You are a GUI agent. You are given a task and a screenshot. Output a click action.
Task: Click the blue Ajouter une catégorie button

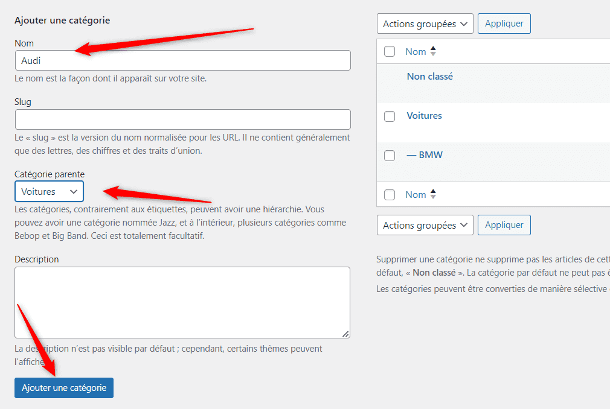(64, 388)
